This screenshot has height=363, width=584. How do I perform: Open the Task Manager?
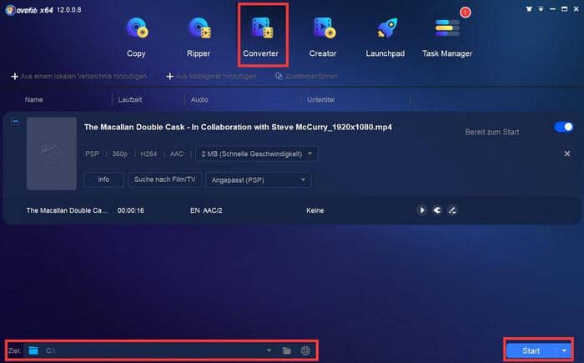[447, 37]
